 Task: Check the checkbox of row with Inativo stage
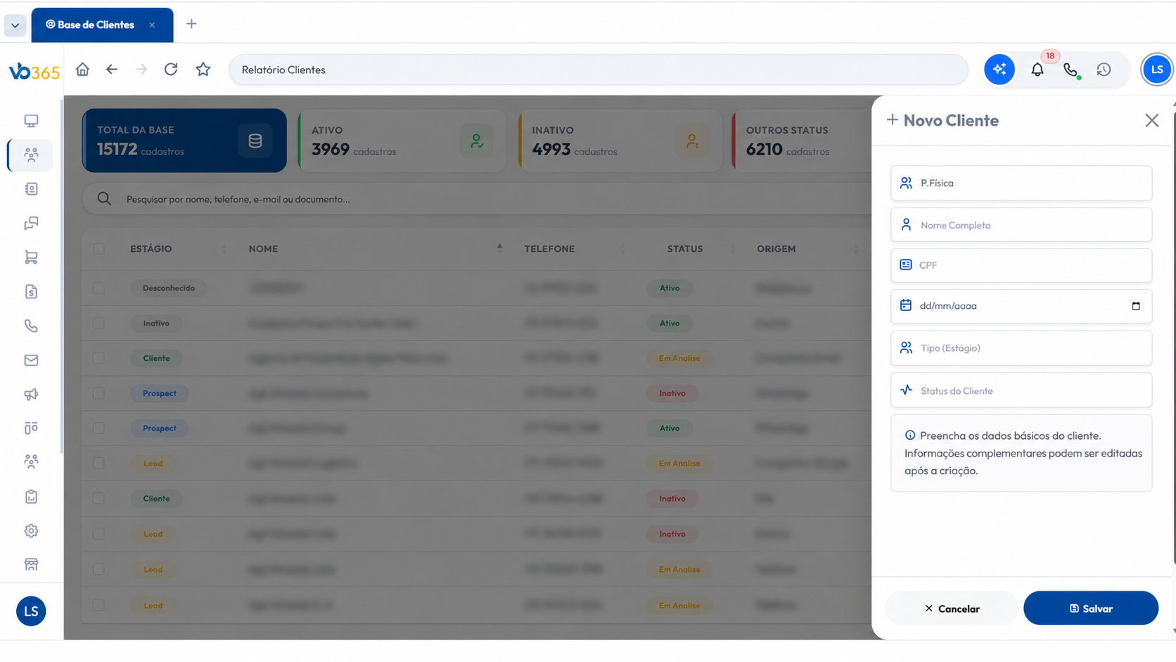pos(98,323)
